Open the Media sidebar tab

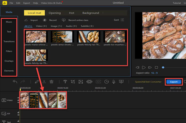(x=9, y=12)
